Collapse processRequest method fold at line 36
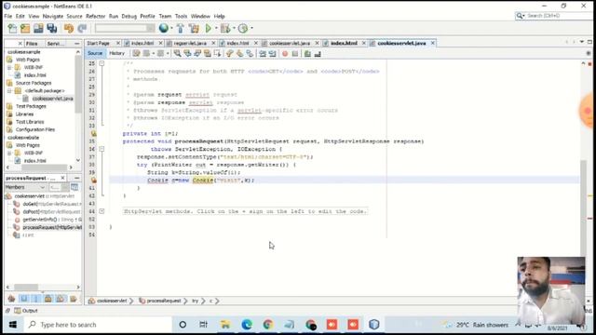Viewport: 596px width, 335px height. pyautogui.click(x=102, y=149)
